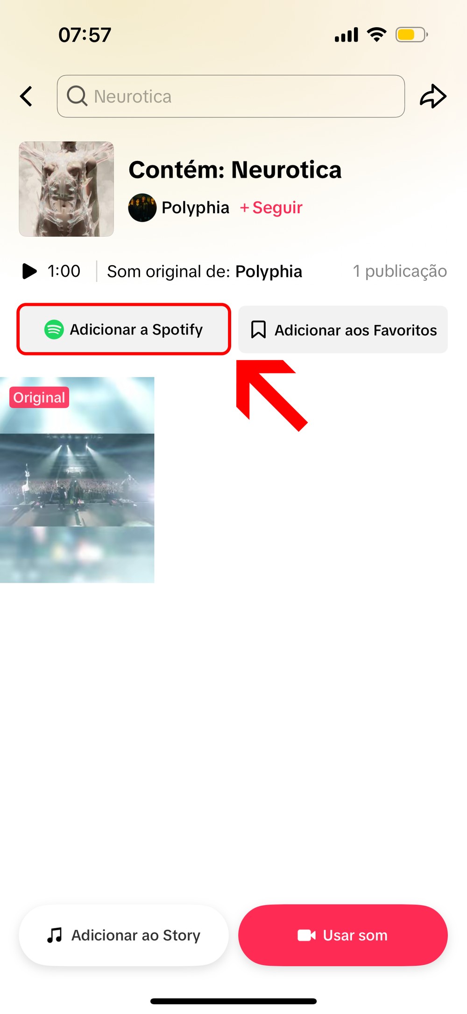Open Polyphia's round profile avatar
Screen dimensions: 467x1014
click(x=142, y=208)
